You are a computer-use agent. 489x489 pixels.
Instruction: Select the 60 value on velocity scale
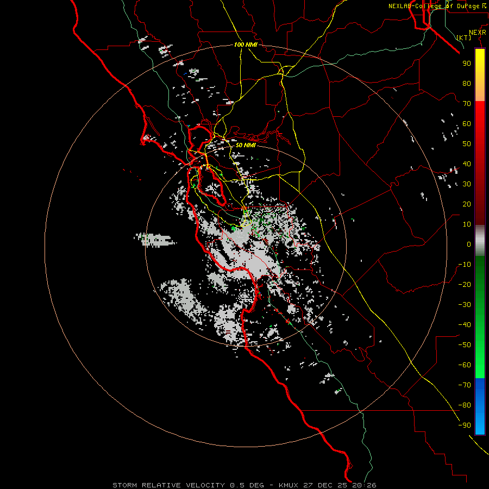click(467, 124)
